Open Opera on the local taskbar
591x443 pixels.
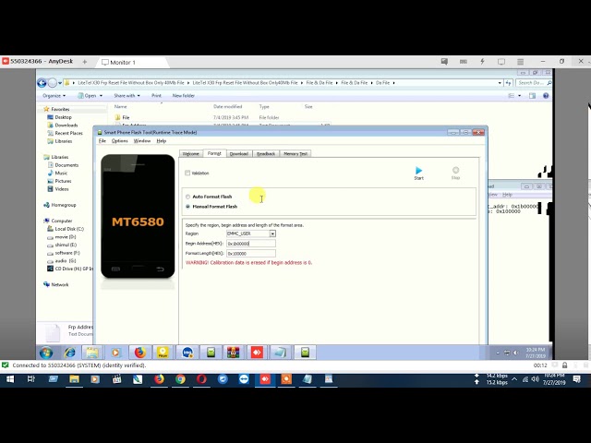(201, 379)
